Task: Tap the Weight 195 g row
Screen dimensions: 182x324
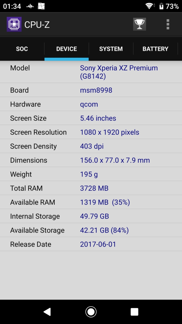Action: 91,174
